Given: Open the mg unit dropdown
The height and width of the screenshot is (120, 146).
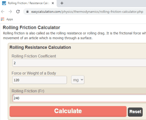Looking at the screenshot, I should [78, 80].
